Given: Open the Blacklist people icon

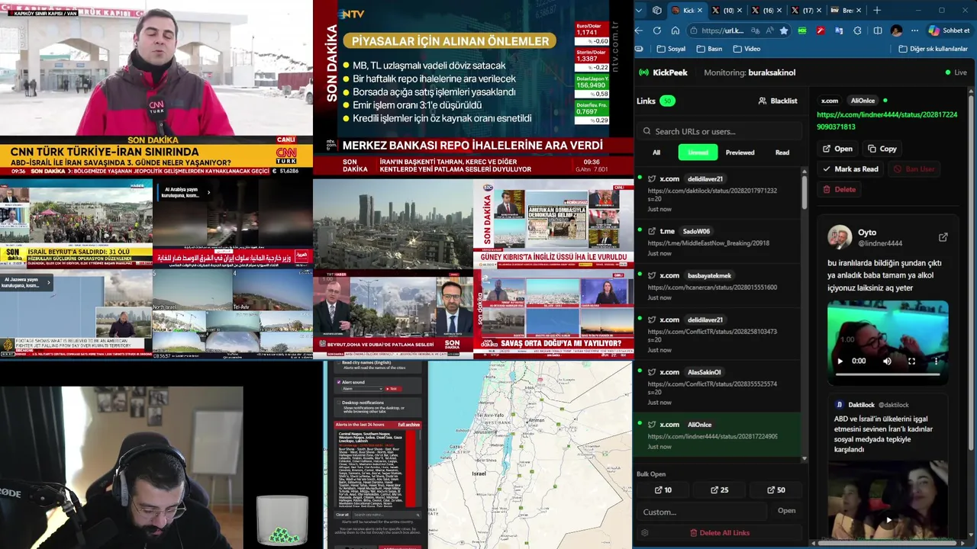Looking at the screenshot, I should click(x=762, y=101).
